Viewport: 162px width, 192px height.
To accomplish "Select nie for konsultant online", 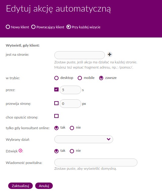I will [x=72, y=128].
